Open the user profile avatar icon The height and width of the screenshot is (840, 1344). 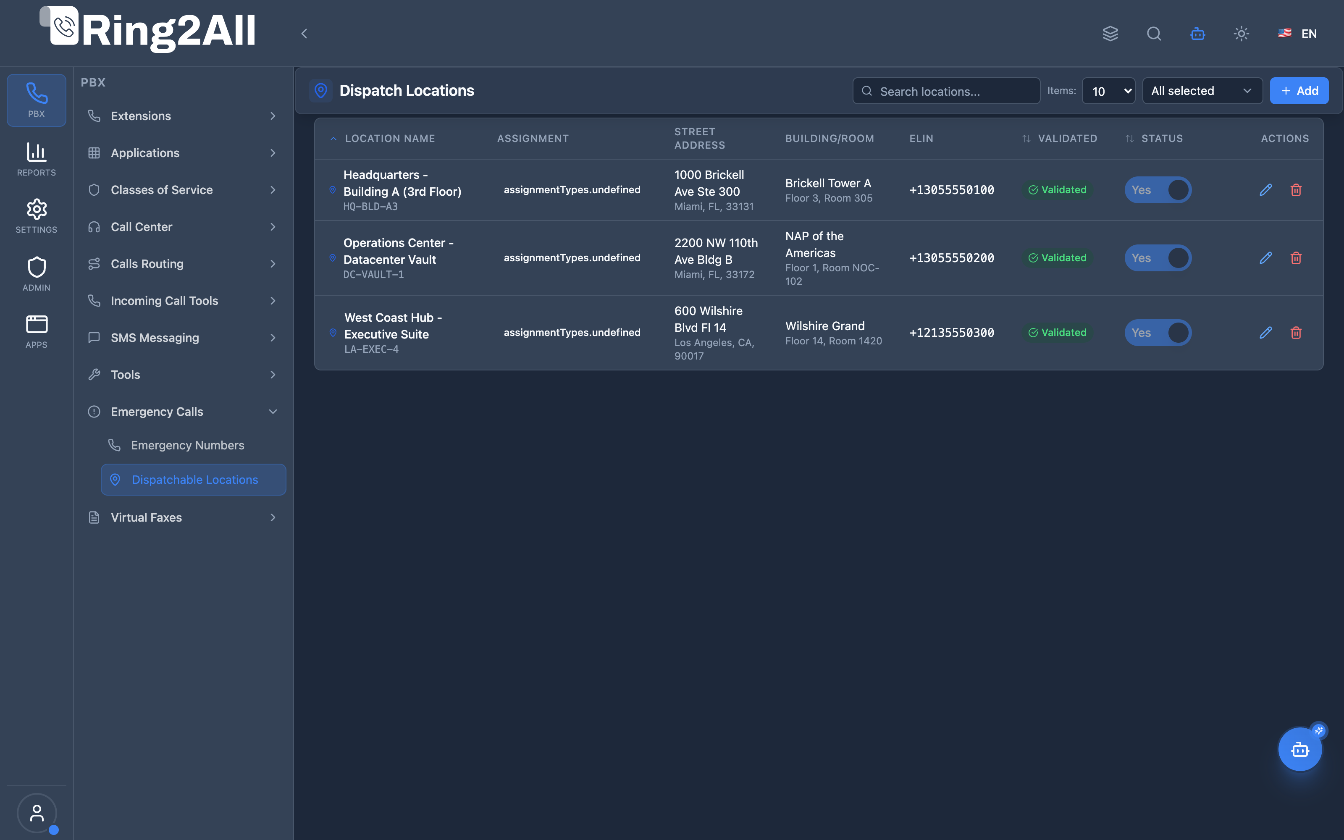[37, 814]
